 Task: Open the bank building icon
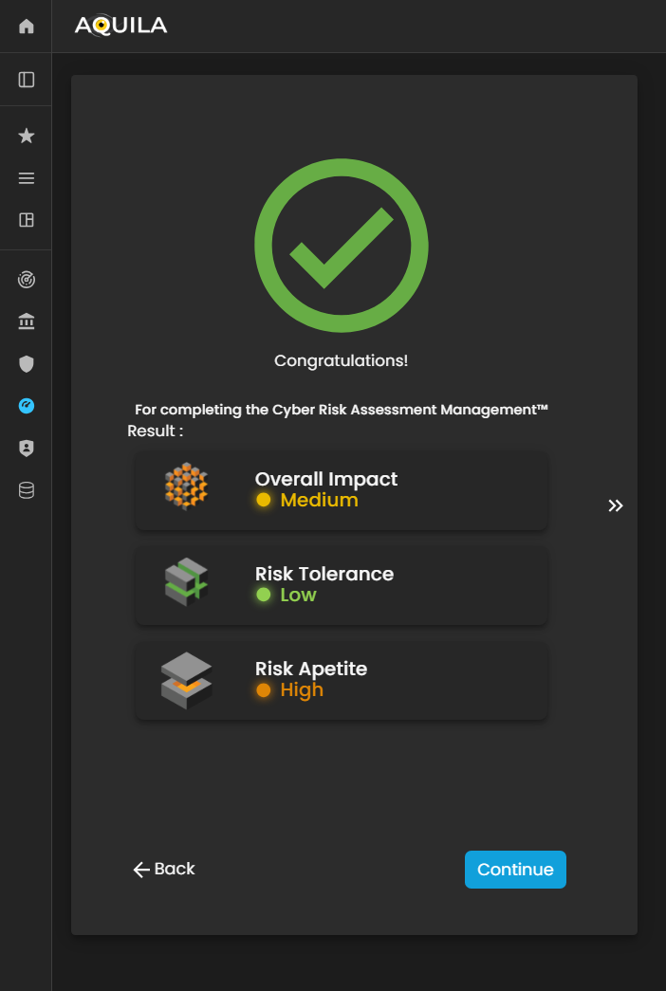click(27, 322)
